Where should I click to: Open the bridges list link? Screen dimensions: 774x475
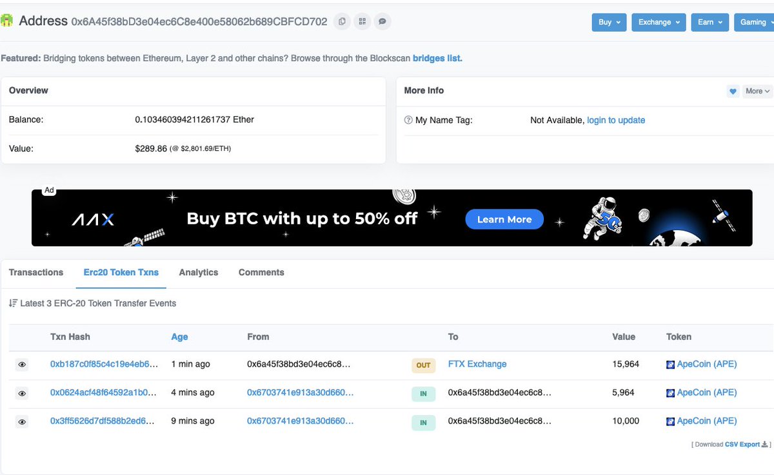tap(437, 58)
